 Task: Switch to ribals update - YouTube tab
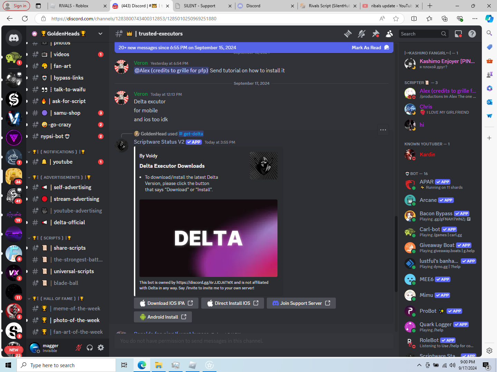click(391, 6)
